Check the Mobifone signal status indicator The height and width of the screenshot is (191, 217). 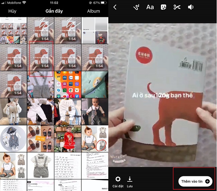[14, 3]
